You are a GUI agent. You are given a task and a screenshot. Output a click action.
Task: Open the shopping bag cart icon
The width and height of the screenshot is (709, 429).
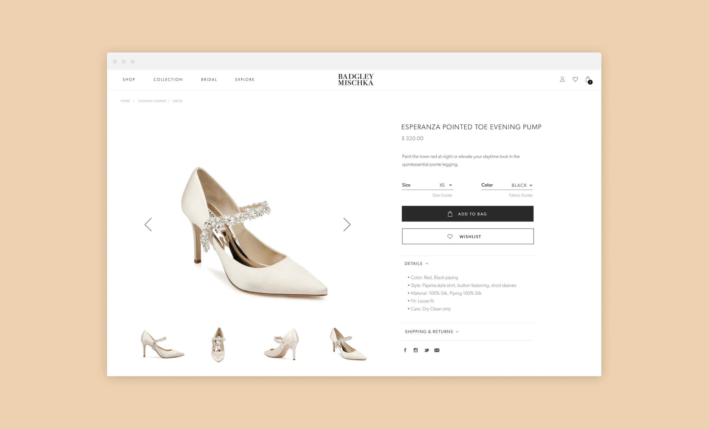pyautogui.click(x=588, y=80)
